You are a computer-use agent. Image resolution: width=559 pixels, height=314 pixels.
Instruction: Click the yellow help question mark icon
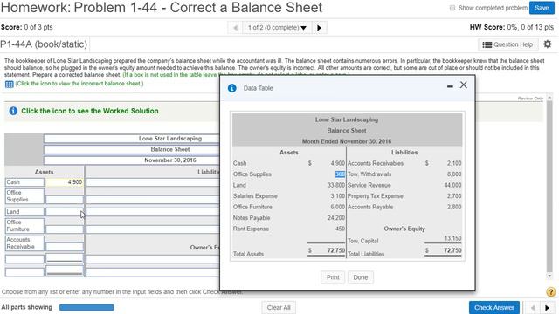(x=550, y=292)
